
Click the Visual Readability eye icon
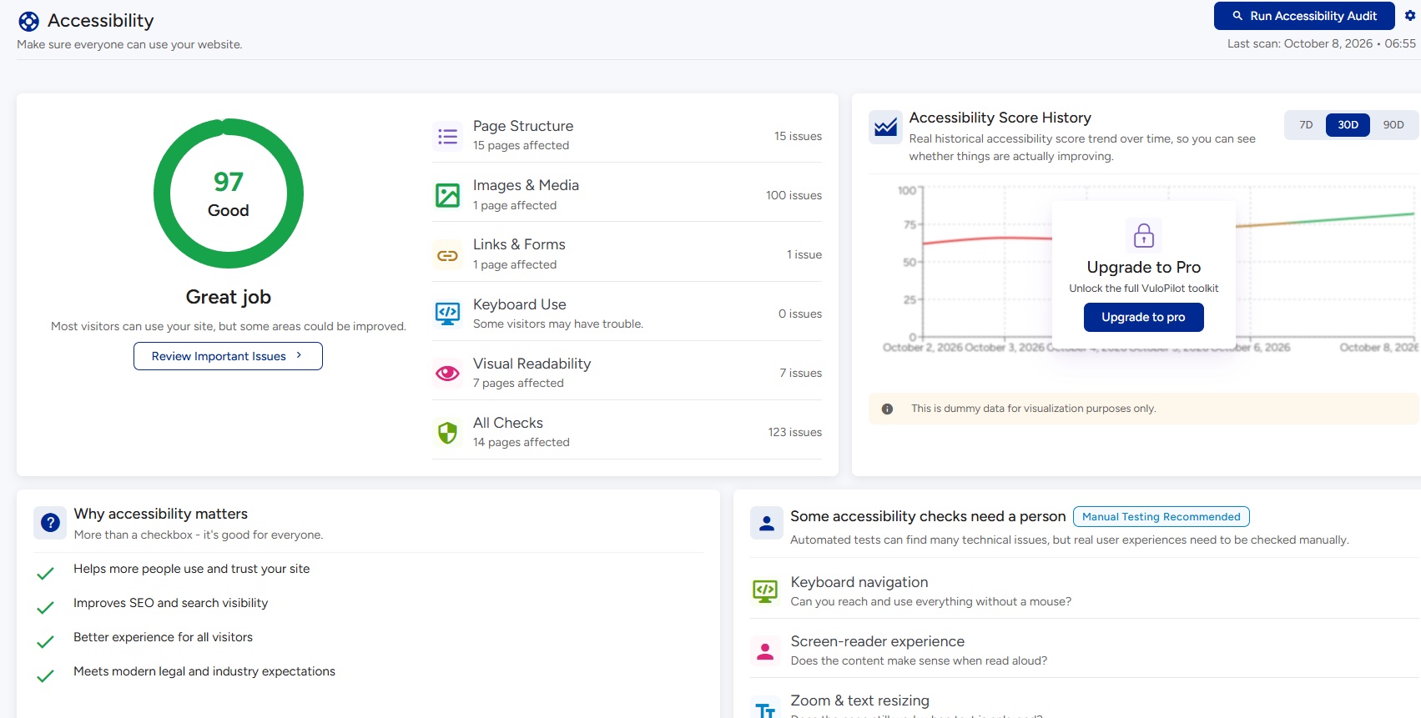pyautogui.click(x=448, y=373)
